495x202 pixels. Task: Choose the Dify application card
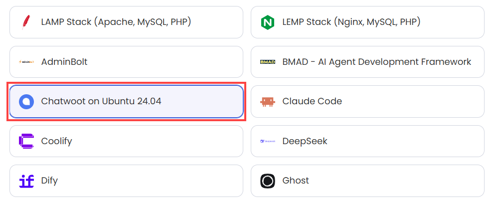tap(126, 181)
